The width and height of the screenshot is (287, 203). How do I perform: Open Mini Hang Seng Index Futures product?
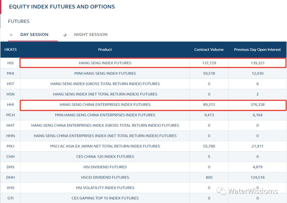pos(105,74)
